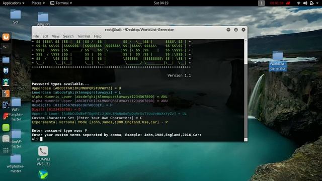The height and width of the screenshot is (181, 322).
Task: Click the Wi-Fi network status icon
Action: click(298, 3)
